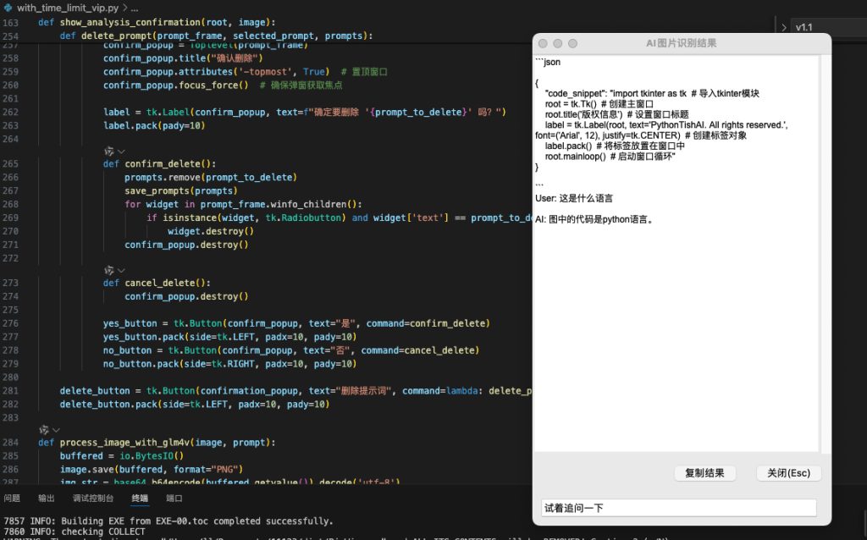867x540 pixels.
Task: Click the AI code-lens icon above confirm_delete
Action: [x=108, y=151]
